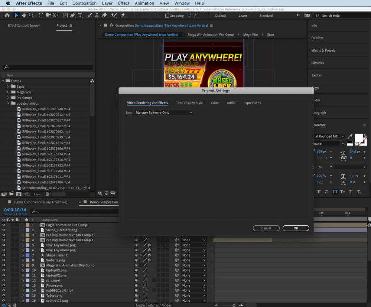Click the OK button in Project Settings
Screen dimensions: 371x307
pos(296,228)
